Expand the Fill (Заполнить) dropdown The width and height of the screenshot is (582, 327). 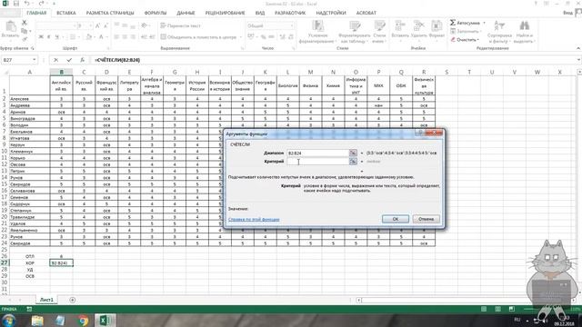click(481, 31)
